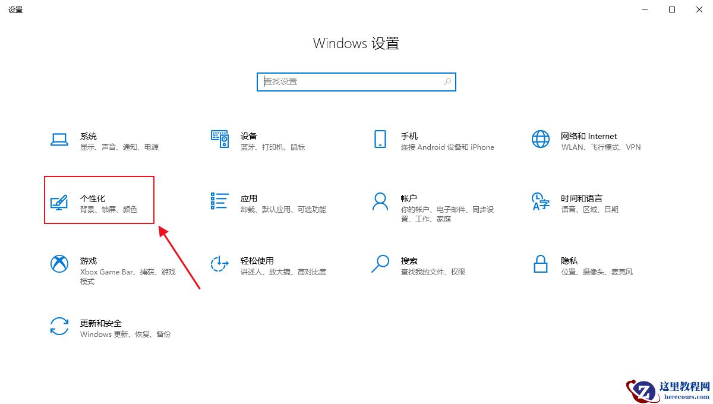Open the 搜索 settings category
713x404 pixels.
[416, 266]
